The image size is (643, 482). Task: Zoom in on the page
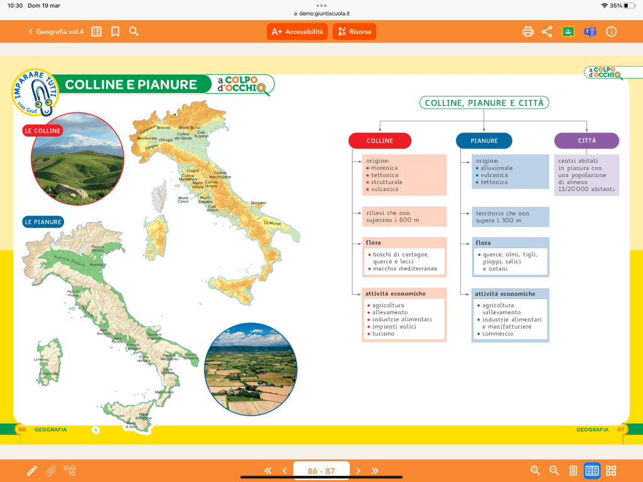535,471
